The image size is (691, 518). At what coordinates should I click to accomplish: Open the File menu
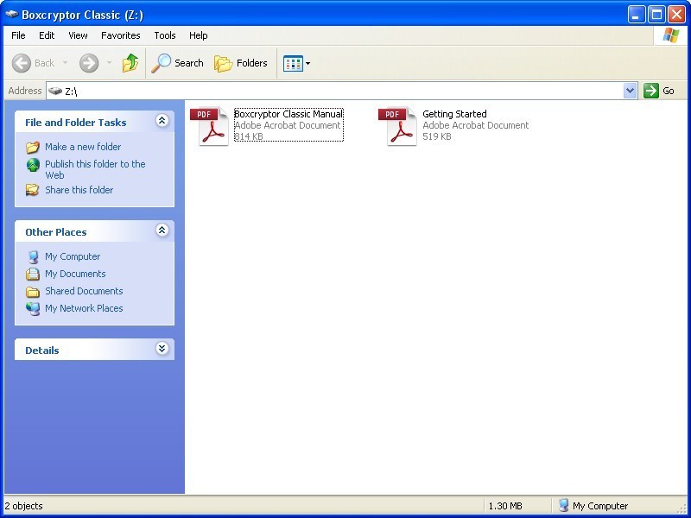pyautogui.click(x=18, y=35)
